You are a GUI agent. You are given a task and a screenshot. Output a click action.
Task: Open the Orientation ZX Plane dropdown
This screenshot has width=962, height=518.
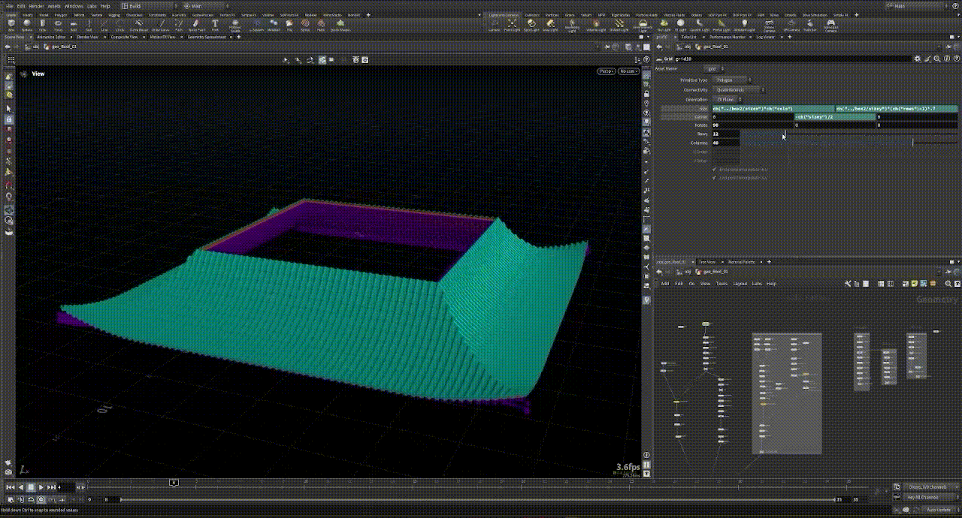(728, 99)
